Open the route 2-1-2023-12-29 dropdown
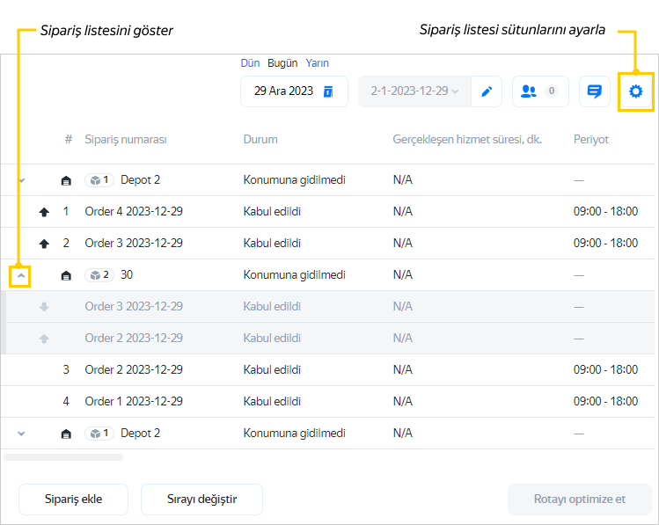Screen dimensions: 659x525 [414, 91]
